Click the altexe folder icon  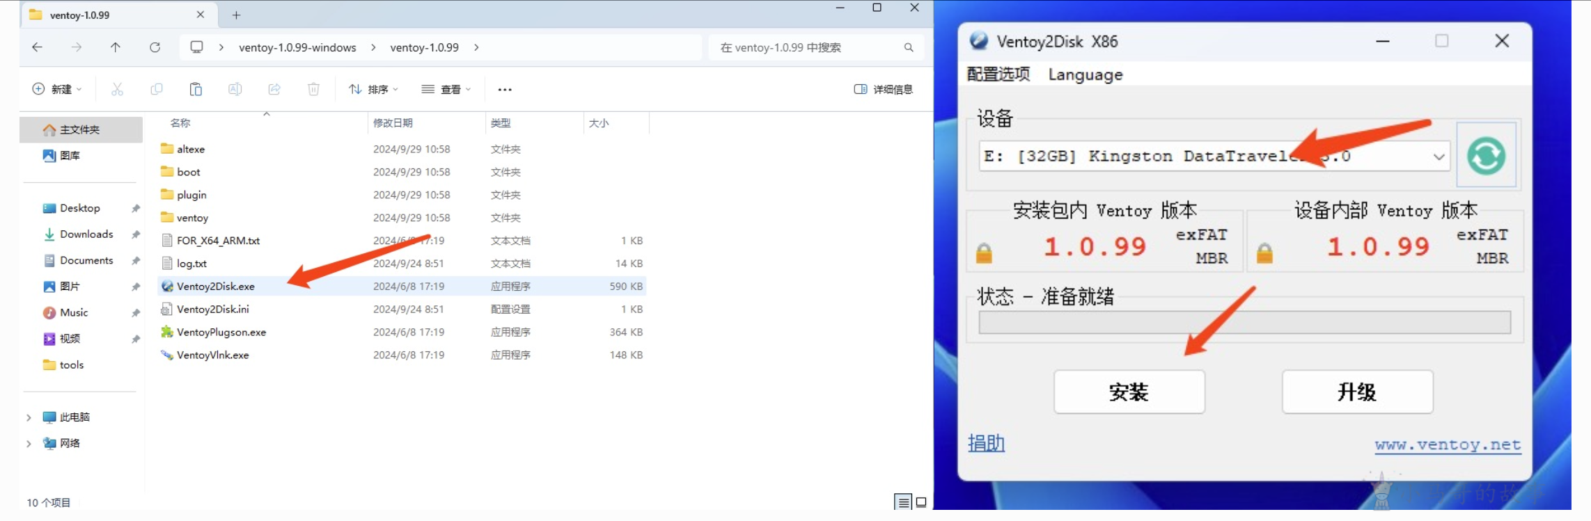tap(167, 148)
